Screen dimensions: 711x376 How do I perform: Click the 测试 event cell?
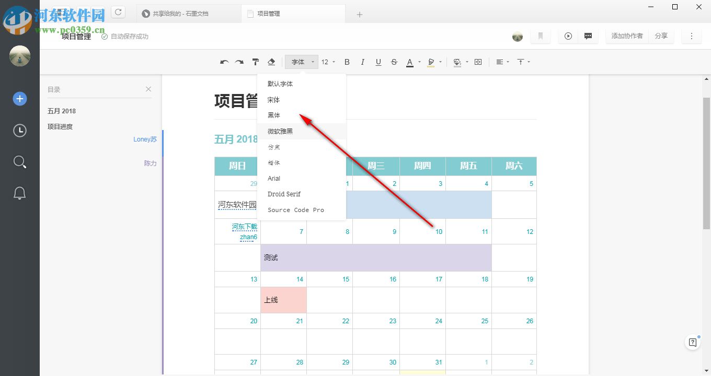pos(376,257)
